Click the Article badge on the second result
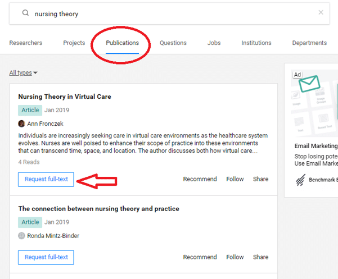The image size is (338, 279). pyautogui.click(x=30, y=222)
